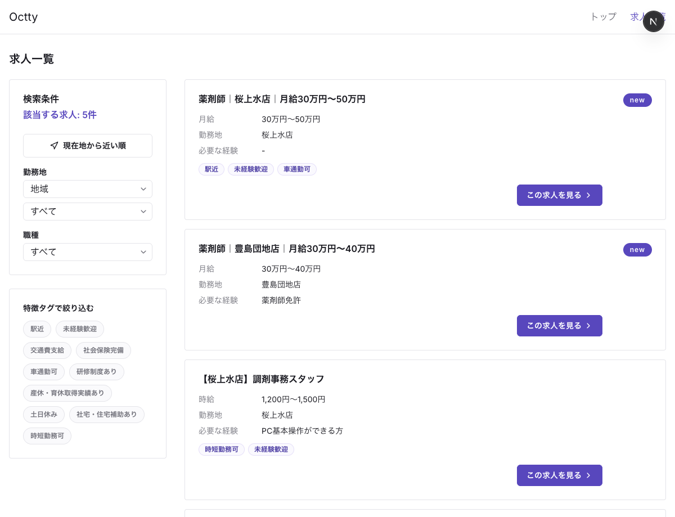Toggle the 車通勤可 filter tag

tap(44, 372)
